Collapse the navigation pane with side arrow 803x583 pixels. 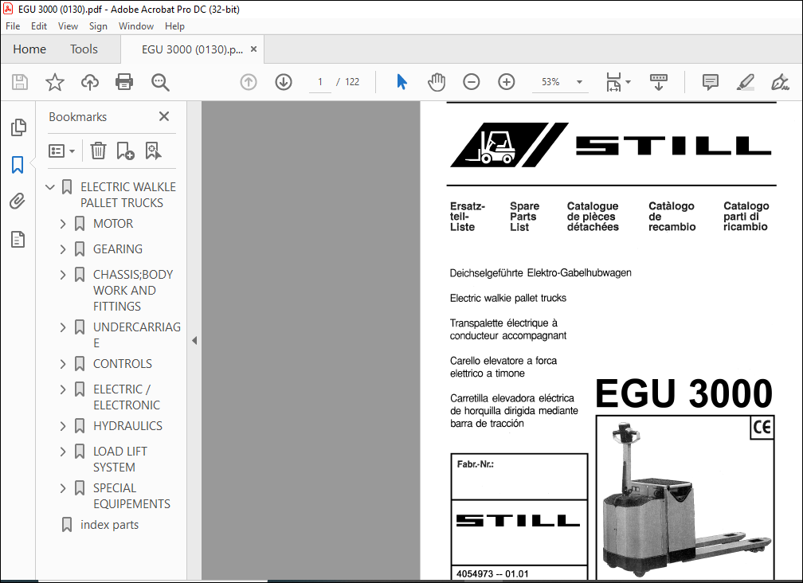tap(194, 341)
